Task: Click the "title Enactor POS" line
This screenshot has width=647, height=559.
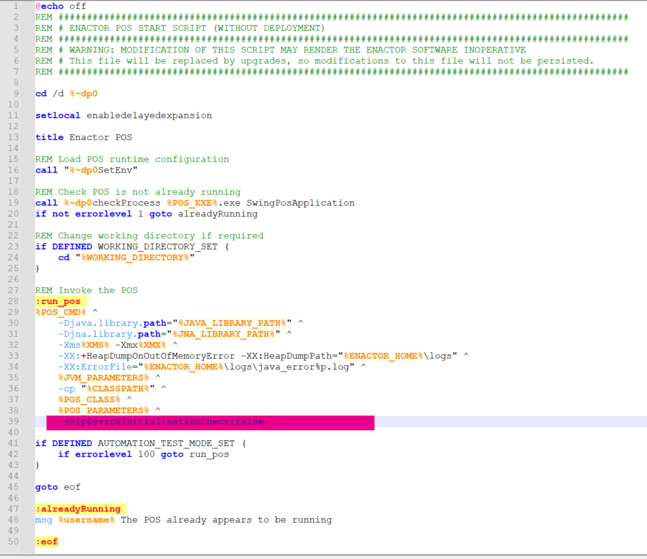Action: (83, 137)
